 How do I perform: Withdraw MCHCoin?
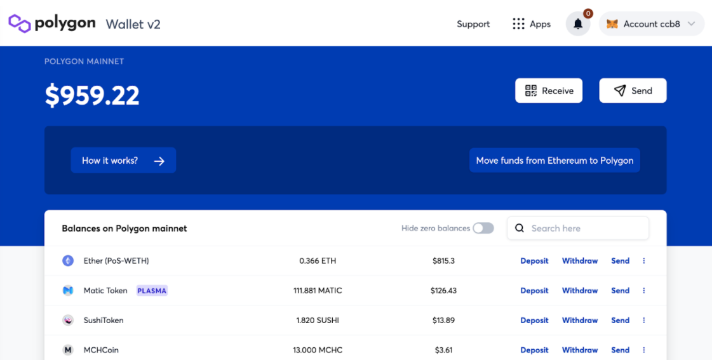[580, 350]
